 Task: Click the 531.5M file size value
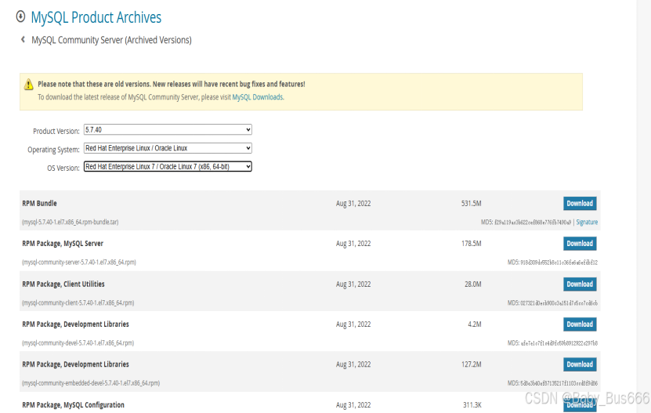471,204
